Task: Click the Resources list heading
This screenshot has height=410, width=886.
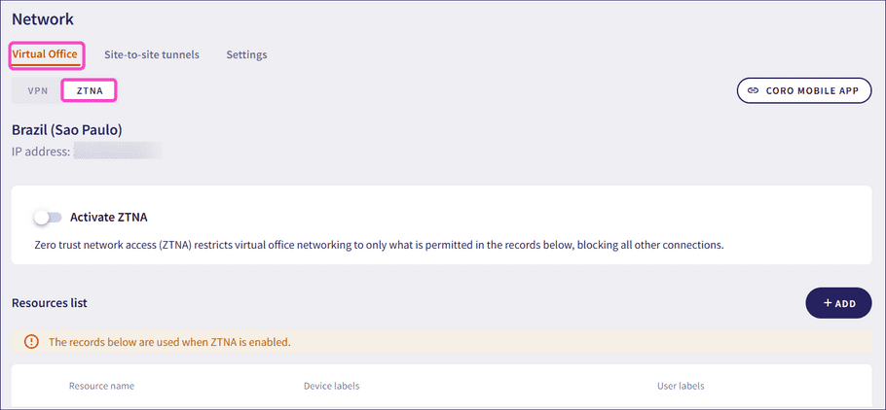Action: click(50, 303)
